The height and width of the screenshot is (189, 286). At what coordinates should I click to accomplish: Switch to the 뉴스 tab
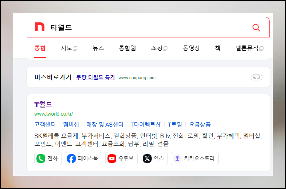coord(98,48)
